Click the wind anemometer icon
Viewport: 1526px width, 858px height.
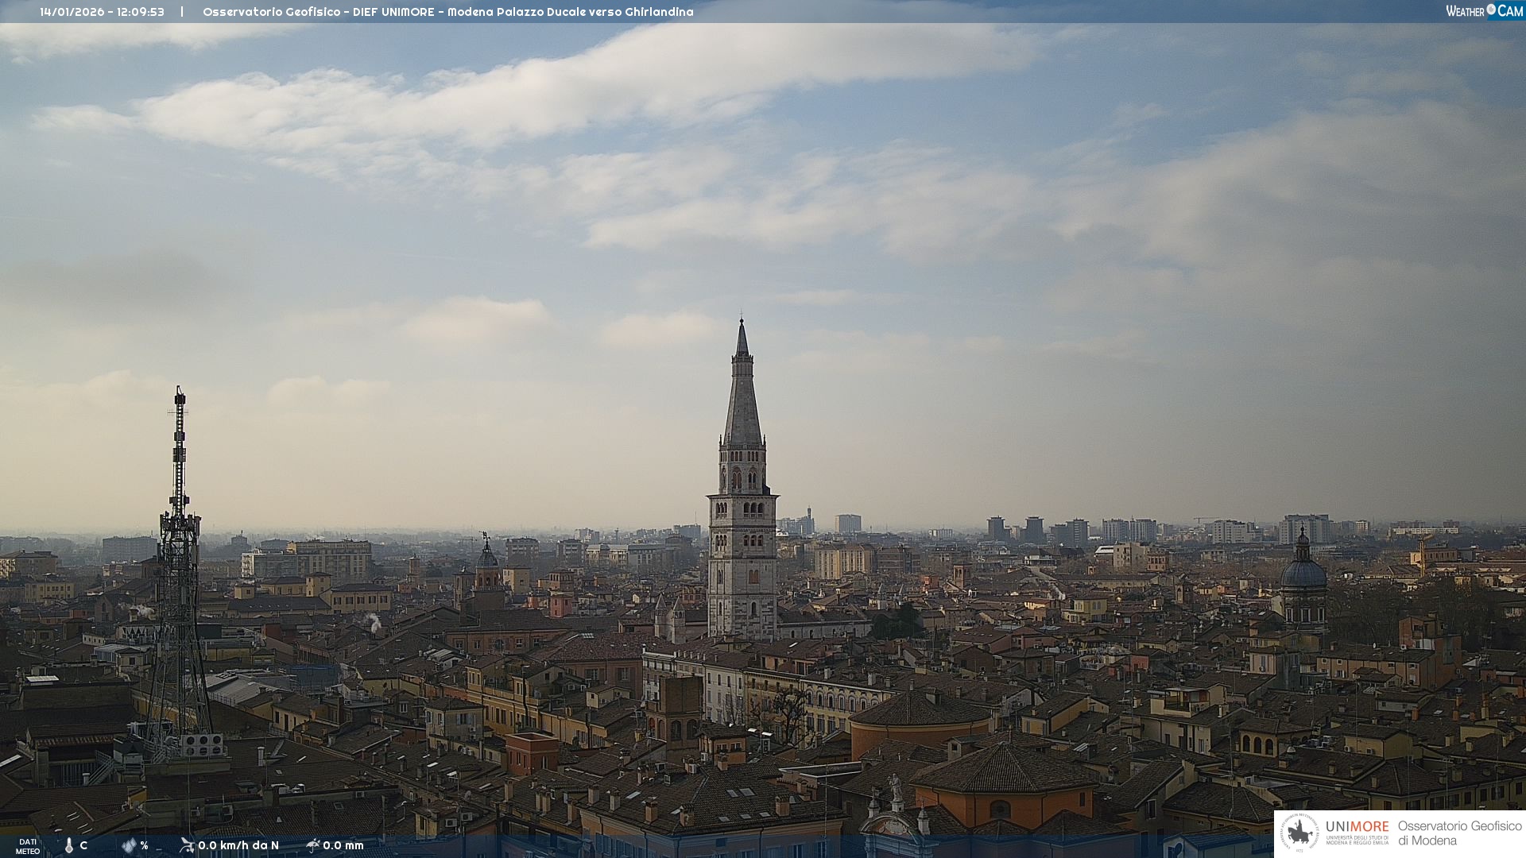[187, 845]
